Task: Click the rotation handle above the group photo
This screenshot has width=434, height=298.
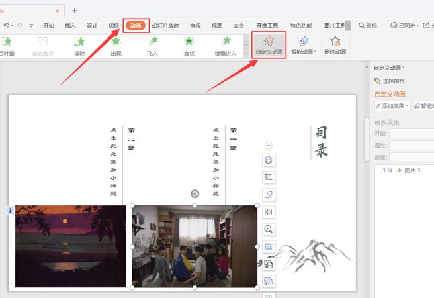Action: 195,194
